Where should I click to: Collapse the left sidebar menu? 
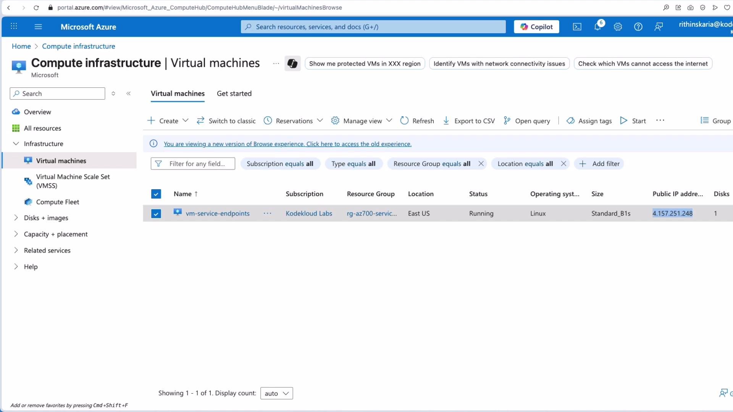click(129, 93)
